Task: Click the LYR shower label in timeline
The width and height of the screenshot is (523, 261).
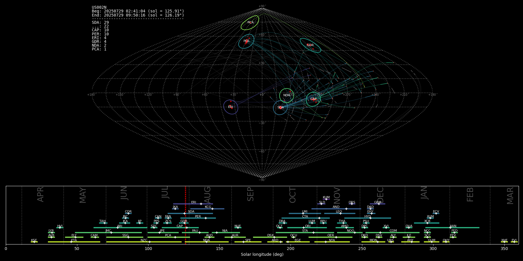Action: coord(51,231)
